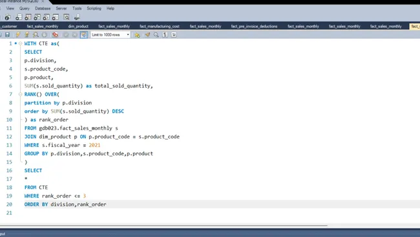
Task: Save snippet using the star icon
Action: [x=137, y=35]
